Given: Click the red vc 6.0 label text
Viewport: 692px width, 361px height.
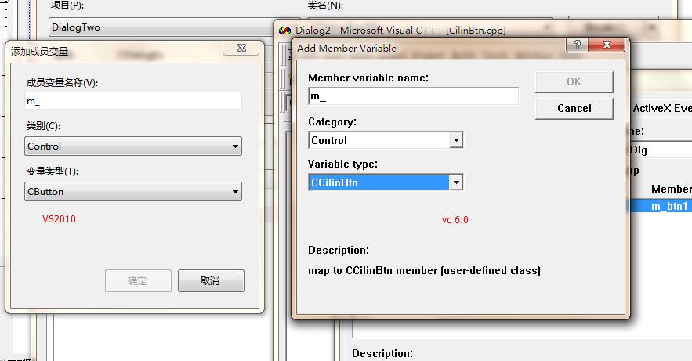Looking at the screenshot, I should tap(455, 220).
